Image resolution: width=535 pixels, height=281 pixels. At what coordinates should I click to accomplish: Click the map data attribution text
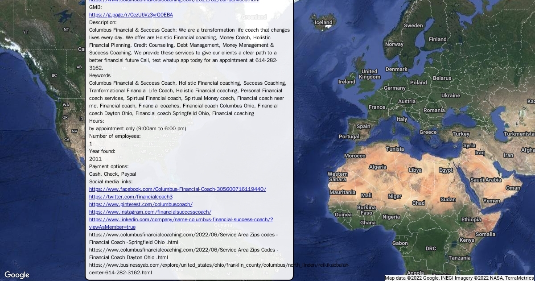coord(459,278)
